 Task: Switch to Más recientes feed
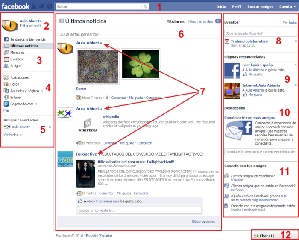pos(201,21)
